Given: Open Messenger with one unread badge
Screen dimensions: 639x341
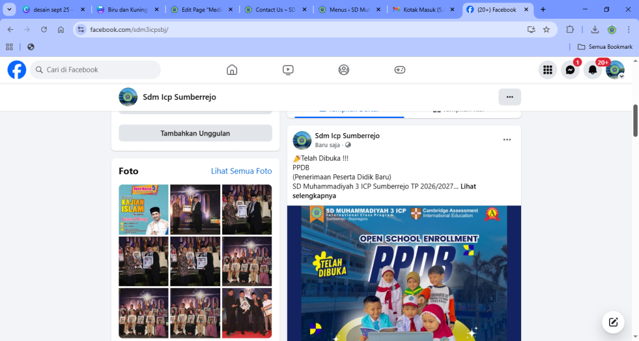Looking at the screenshot, I should click(570, 70).
